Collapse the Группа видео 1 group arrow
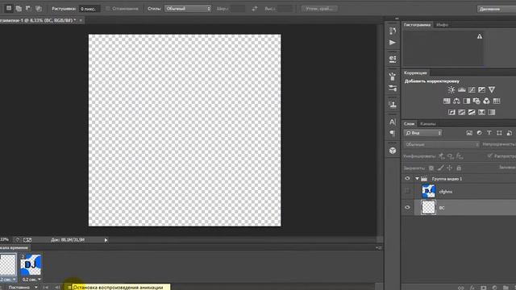The width and height of the screenshot is (516, 290). (417, 179)
